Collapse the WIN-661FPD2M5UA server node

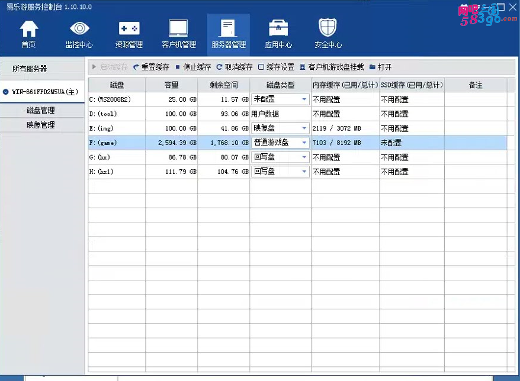coord(6,92)
